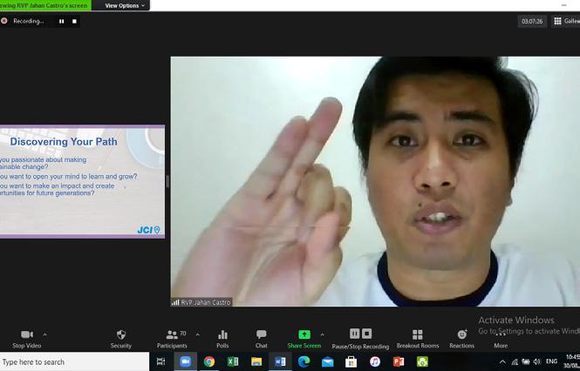The width and height of the screenshot is (580, 371).
Task: Switch to Gallery view
Action: [566, 21]
